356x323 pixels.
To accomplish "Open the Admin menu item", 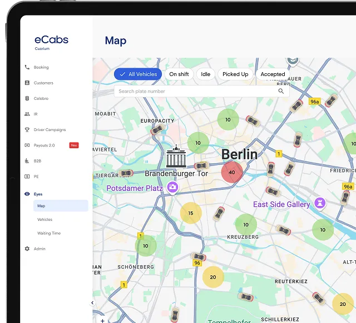I will click(x=39, y=249).
